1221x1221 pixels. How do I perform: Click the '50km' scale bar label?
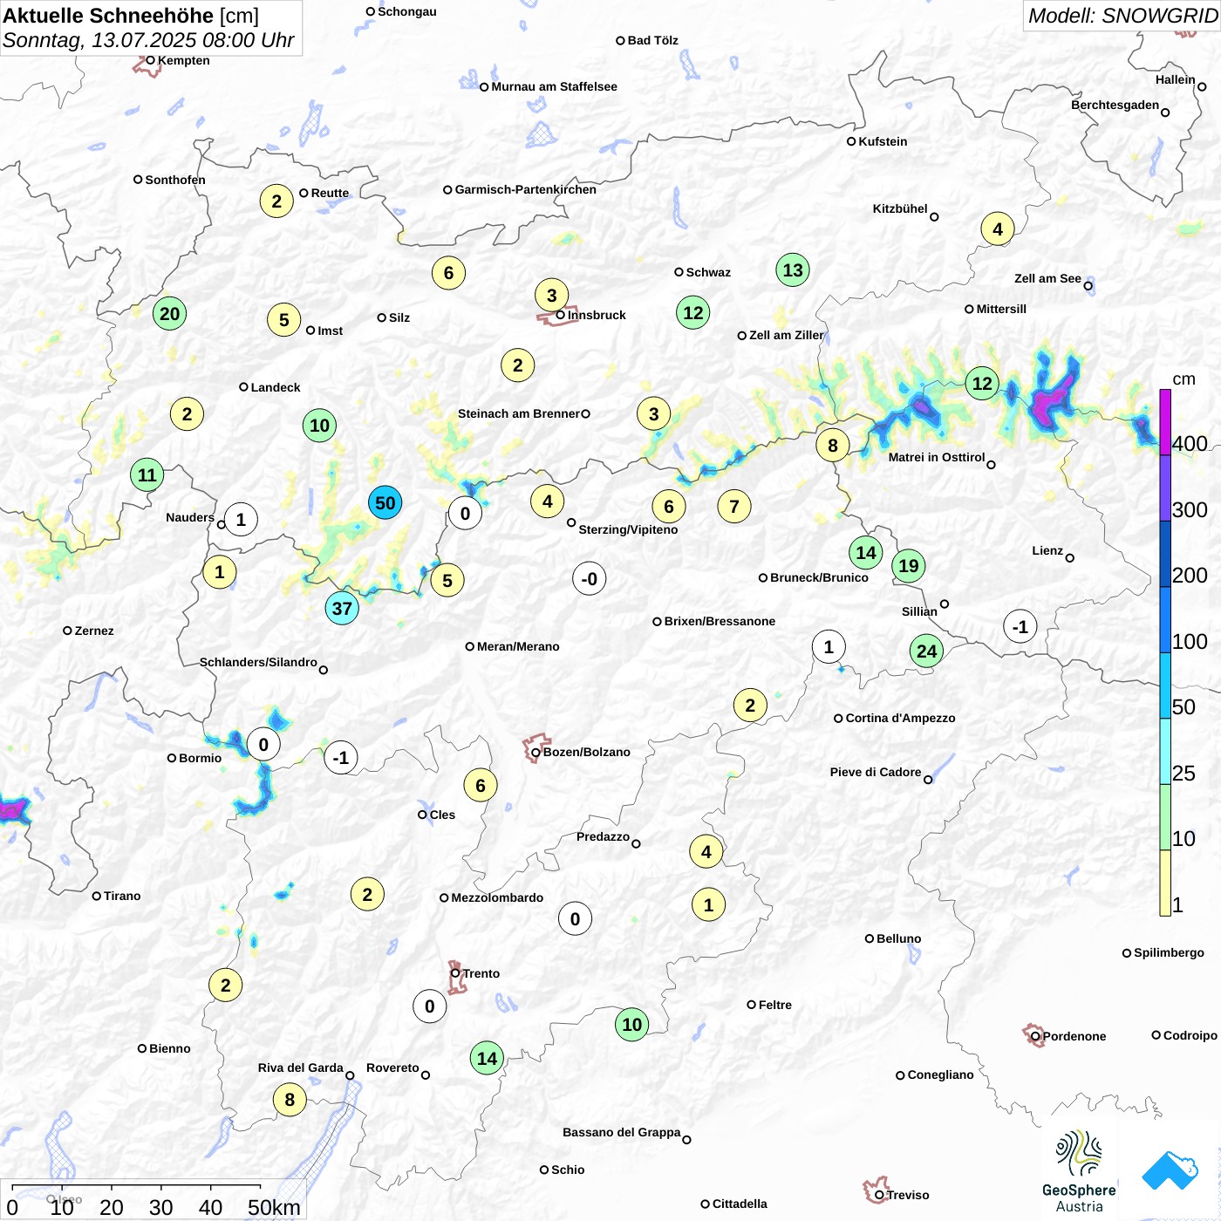274,1207
